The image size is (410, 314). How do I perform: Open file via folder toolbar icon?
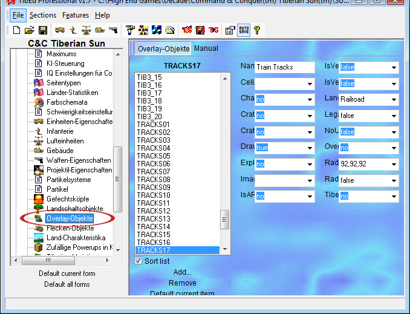tap(30, 30)
